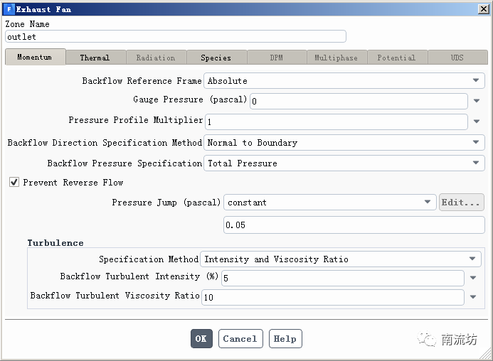Click the Backflow Turbulent Viscosity Ratio arrow
Viewport: 493px width, 361px height.
pos(474,297)
